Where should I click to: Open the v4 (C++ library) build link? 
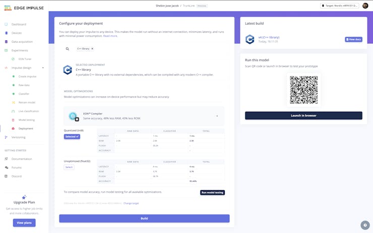(269, 38)
